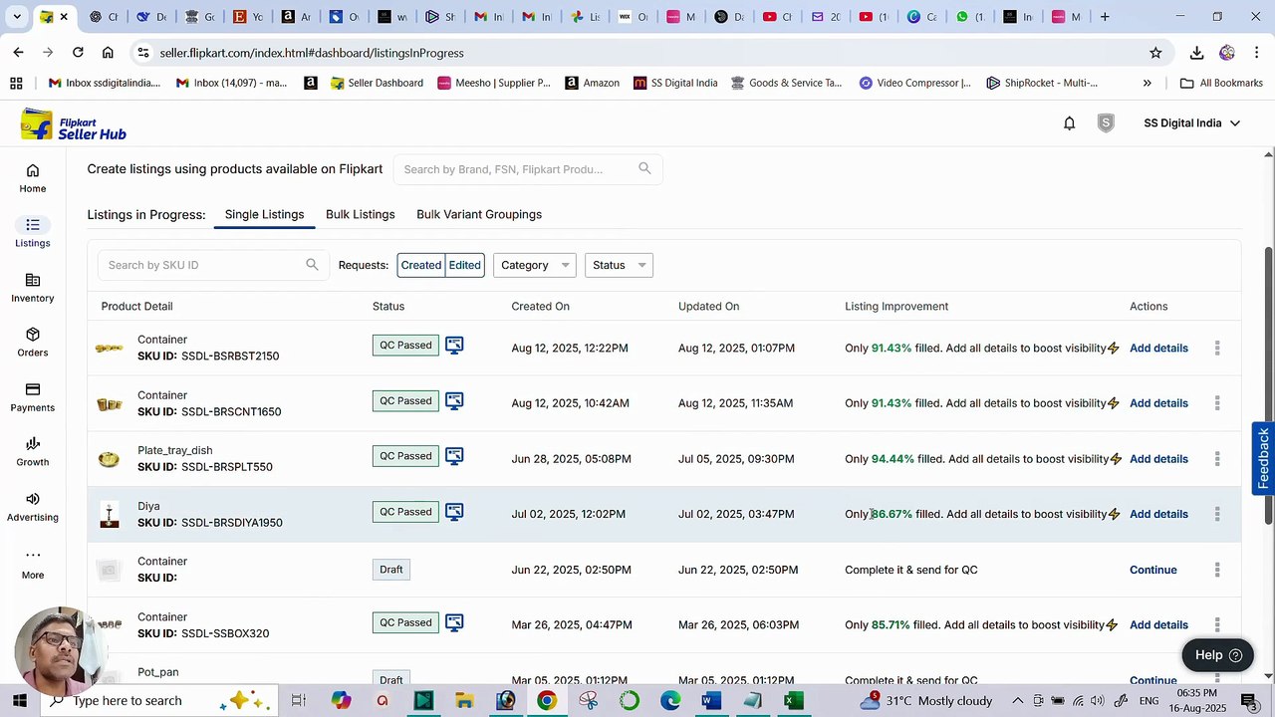The image size is (1275, 717).
Task: Click Continue for the Jun 22 draft Container
Action: pyautogui.click(x=1153, y=570)
